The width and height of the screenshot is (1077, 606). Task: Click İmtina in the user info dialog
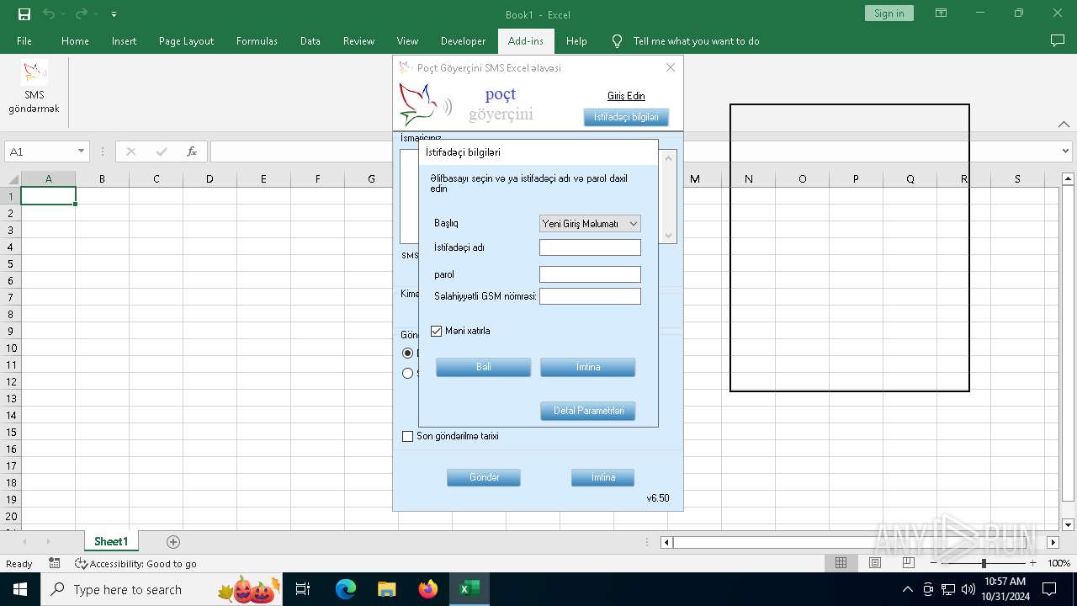tap(588, 367)
